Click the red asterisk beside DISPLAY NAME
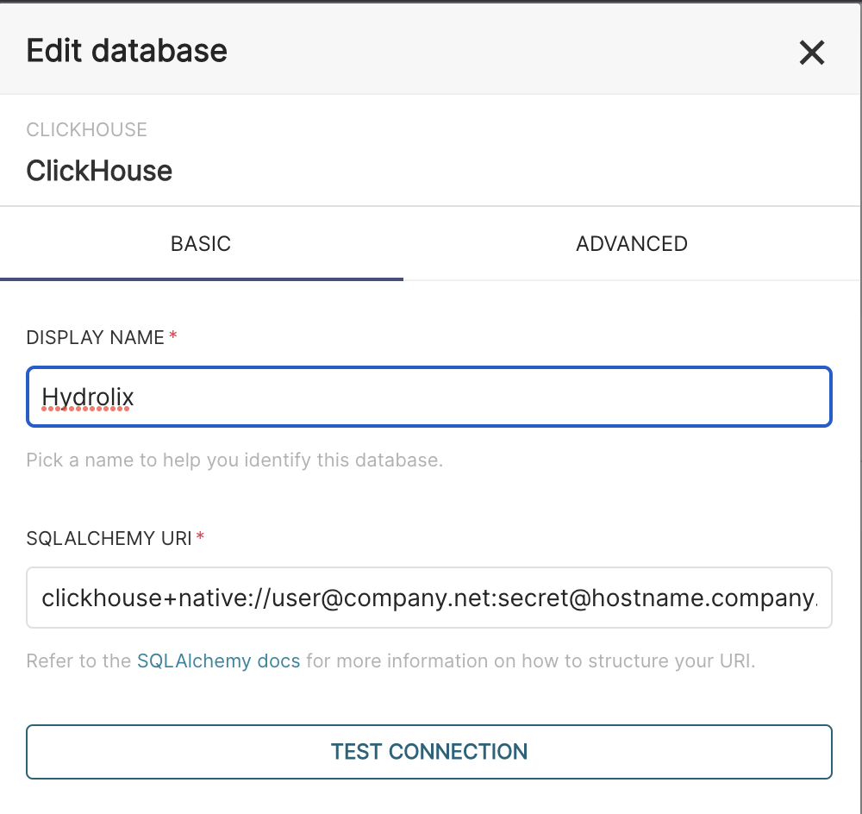Image resolution: width=862 pixels, height=814 pixels. pos(173,338)
